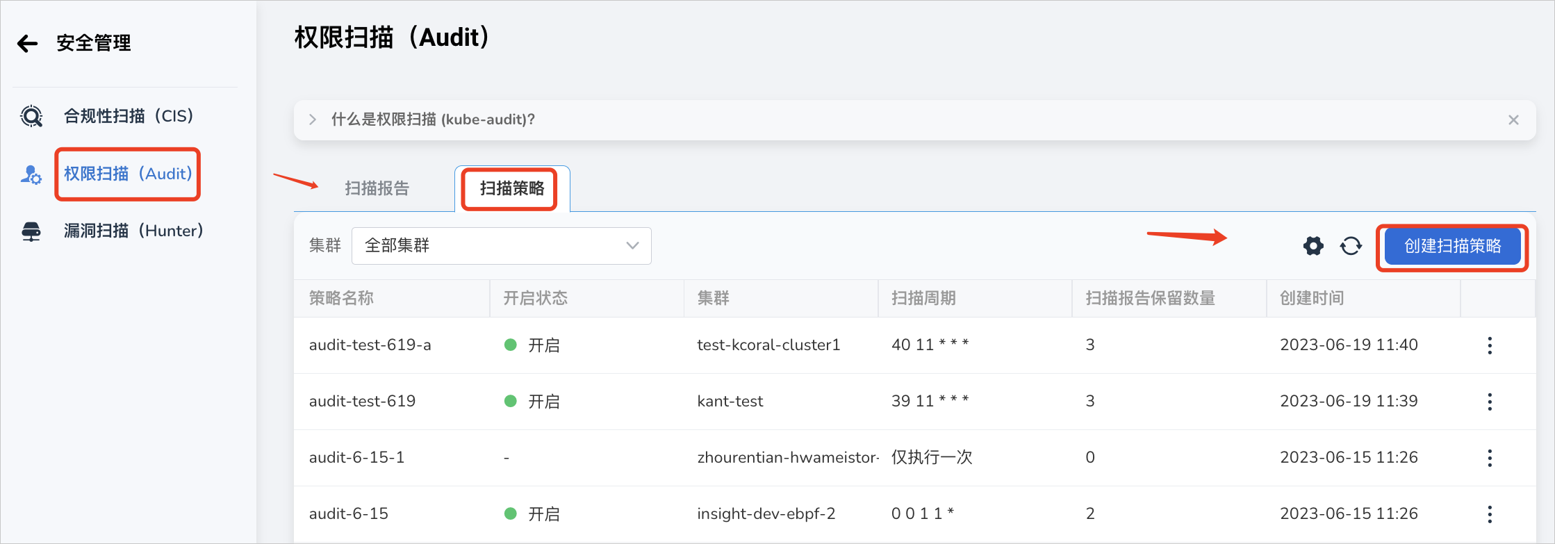Open more actions for audit-6-15 row
1555x544 pixels.
coord(1490,514)
